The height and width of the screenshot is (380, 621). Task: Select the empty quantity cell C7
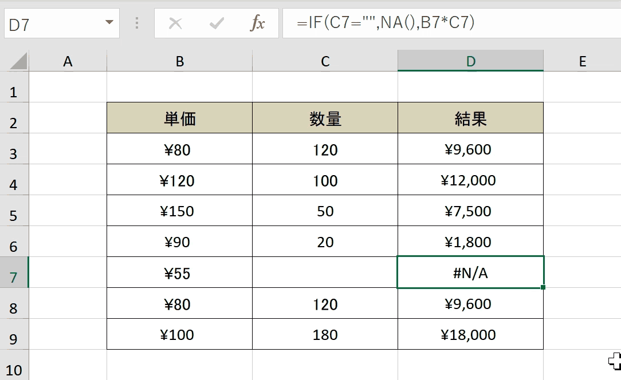point(325,272)
